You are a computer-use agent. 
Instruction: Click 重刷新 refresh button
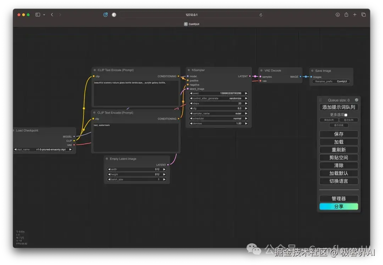339,150
